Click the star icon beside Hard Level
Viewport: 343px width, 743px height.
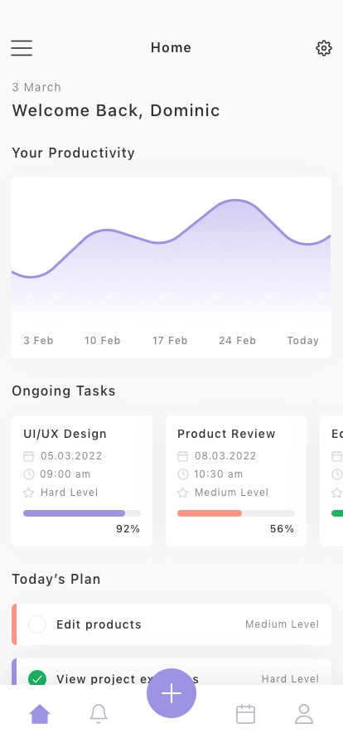(28, 493)
